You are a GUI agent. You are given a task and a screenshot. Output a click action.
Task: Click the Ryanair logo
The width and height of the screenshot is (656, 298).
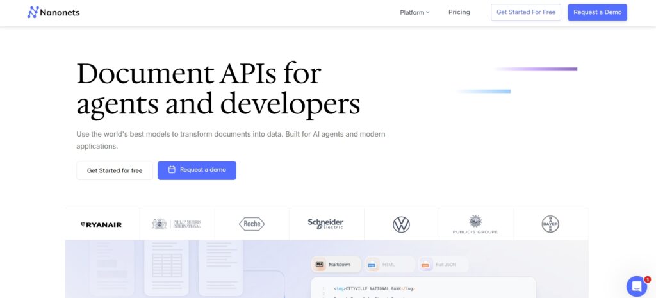tap(101, 224)
